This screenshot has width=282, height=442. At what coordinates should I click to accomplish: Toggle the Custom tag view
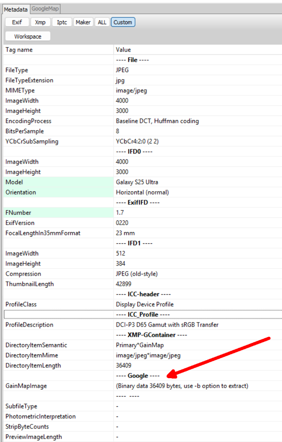123,22
